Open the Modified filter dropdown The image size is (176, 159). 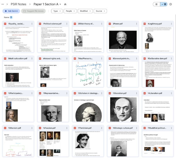point(85,11)
